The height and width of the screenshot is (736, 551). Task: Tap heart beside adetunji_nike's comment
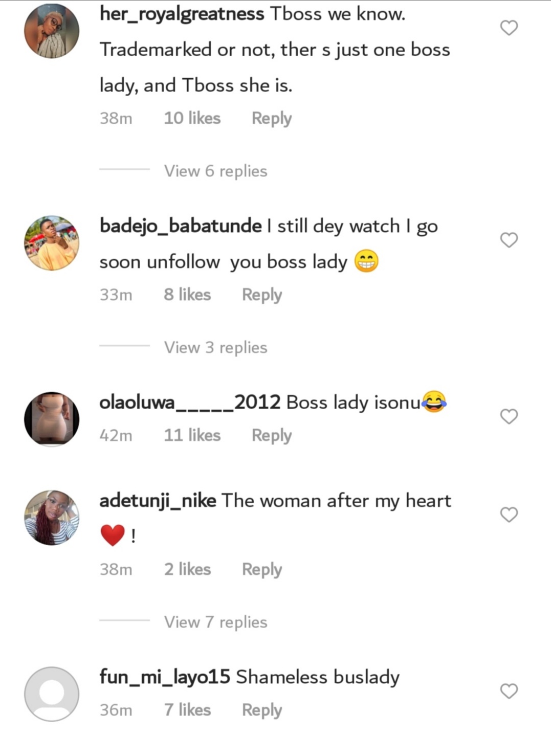click(x=509, y=515)
